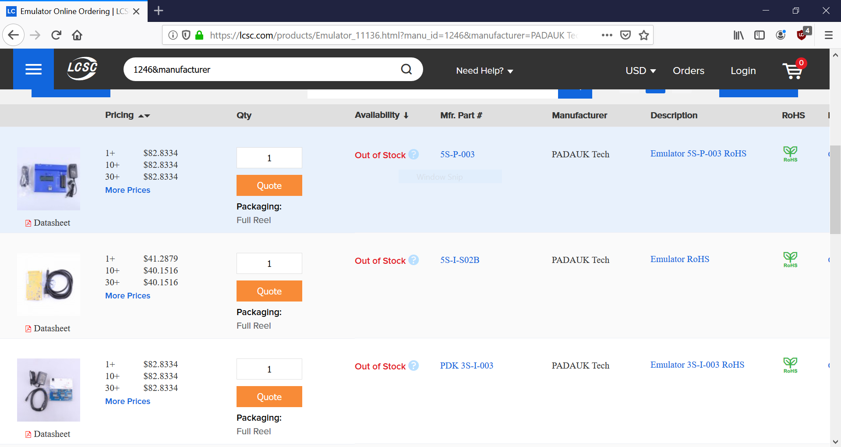The height and width of the screenshot is (447, 841).
Task: Click the quantity field for PDK 3S-I-003
Action: (x=269, y=369)
